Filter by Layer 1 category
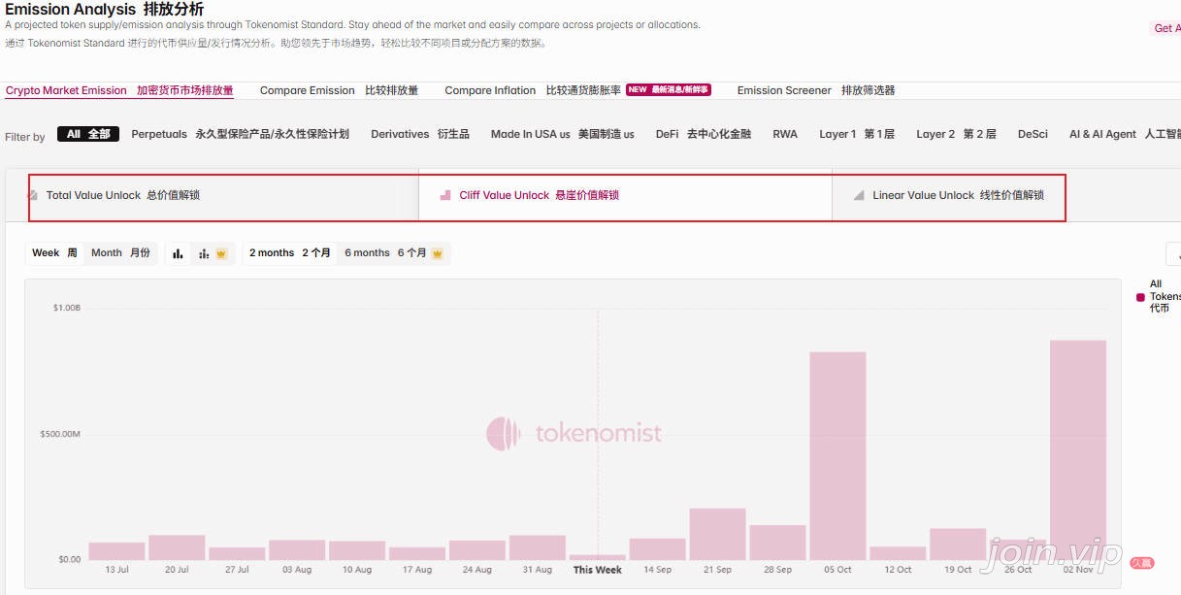1181x595 pixels. coord(857,134)
